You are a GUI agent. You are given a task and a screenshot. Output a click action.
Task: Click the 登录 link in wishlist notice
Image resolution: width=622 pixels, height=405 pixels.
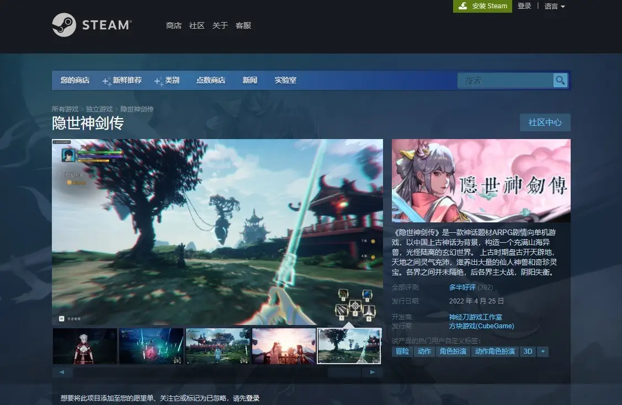[x=253, y=398]
